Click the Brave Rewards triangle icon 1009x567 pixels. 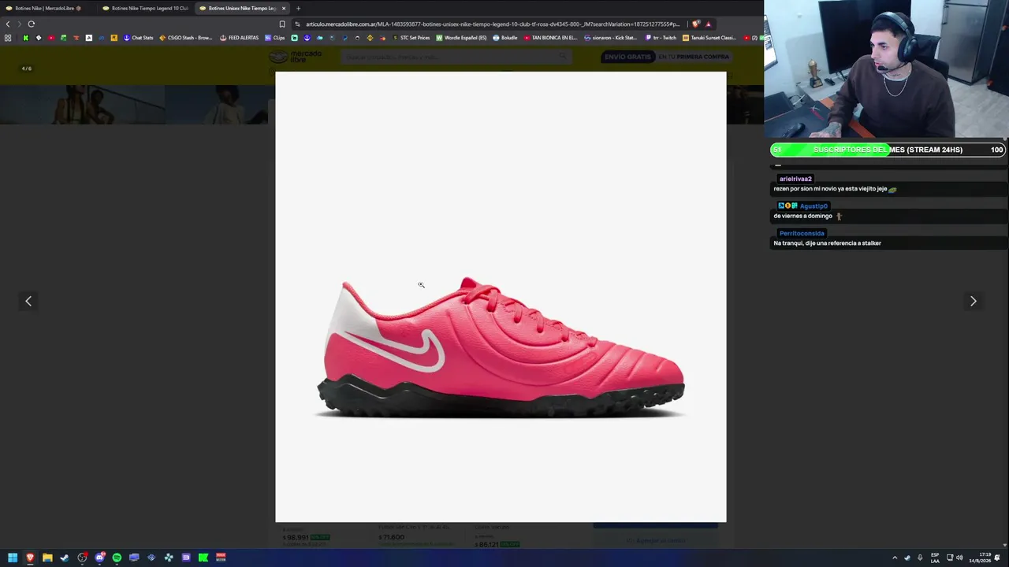click(x=708, y=24)
